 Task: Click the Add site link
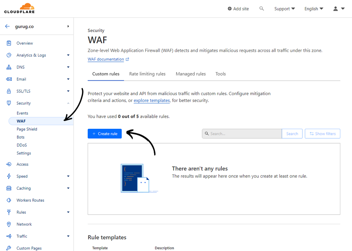pos(238,9)
